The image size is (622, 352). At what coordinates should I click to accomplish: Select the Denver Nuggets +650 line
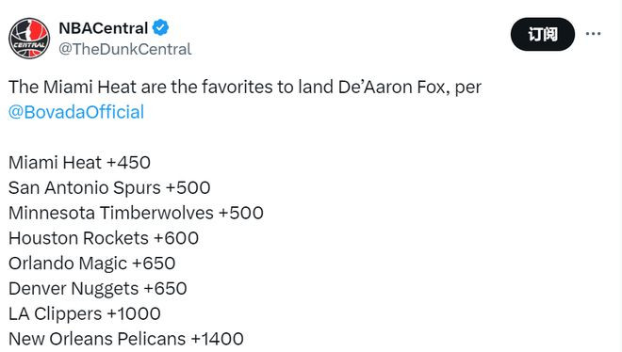click(x=98, y=289)
